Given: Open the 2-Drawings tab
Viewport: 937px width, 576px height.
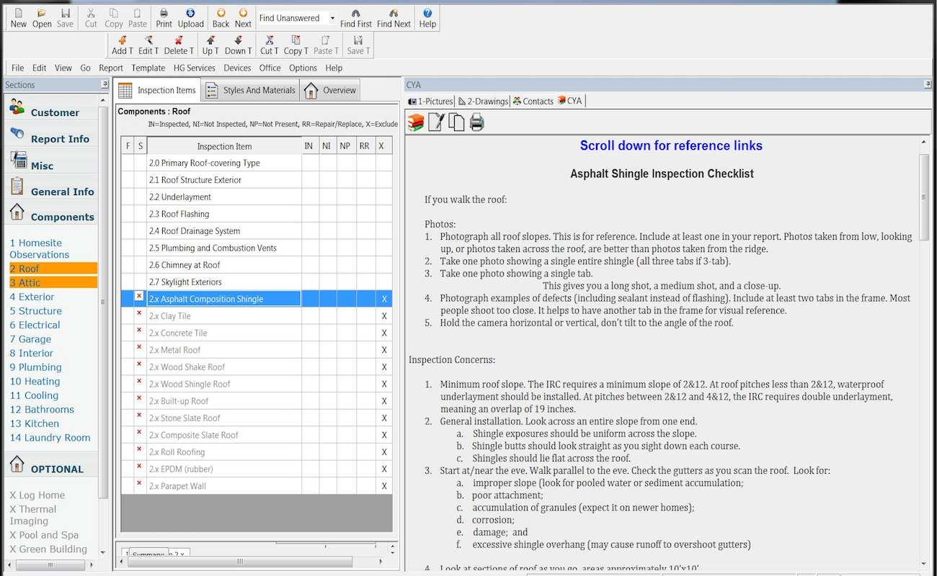Looking at the screenshot, I should coord(484,101).
